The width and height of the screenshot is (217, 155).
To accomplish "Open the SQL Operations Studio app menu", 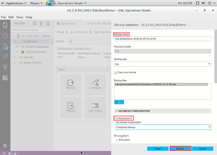I will 66,3.
